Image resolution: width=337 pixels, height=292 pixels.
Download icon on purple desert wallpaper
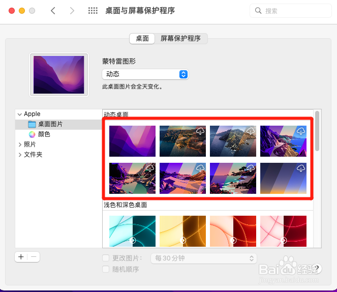200,168
